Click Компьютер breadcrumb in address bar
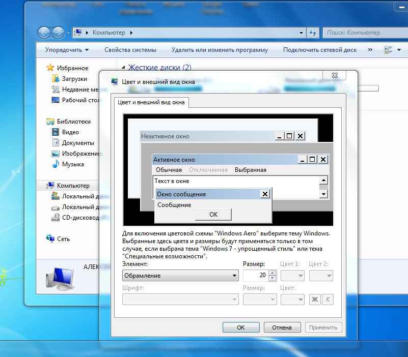Image resolution: width=408 pixels, height=357 pixels. [x=109, y=33]
